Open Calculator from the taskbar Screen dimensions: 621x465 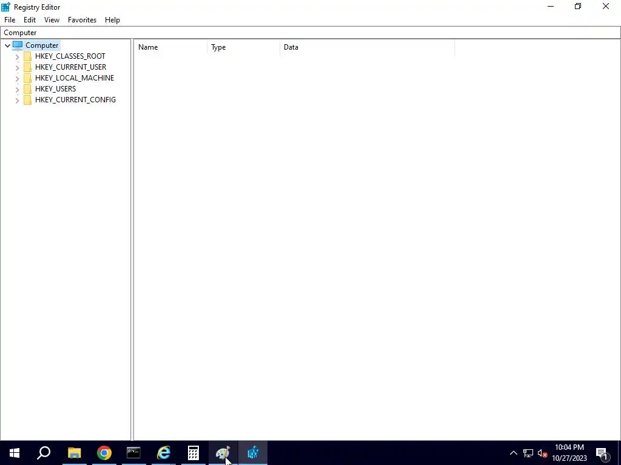coord(193,453)
